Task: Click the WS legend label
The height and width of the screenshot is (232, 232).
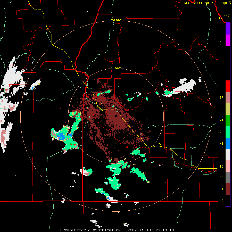Action: coord(221,144)
